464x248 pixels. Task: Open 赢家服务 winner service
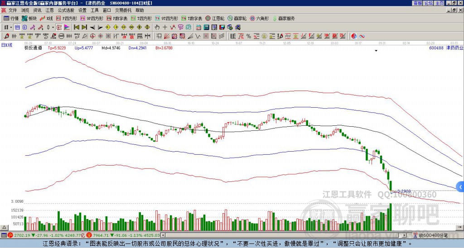(284, 18)
